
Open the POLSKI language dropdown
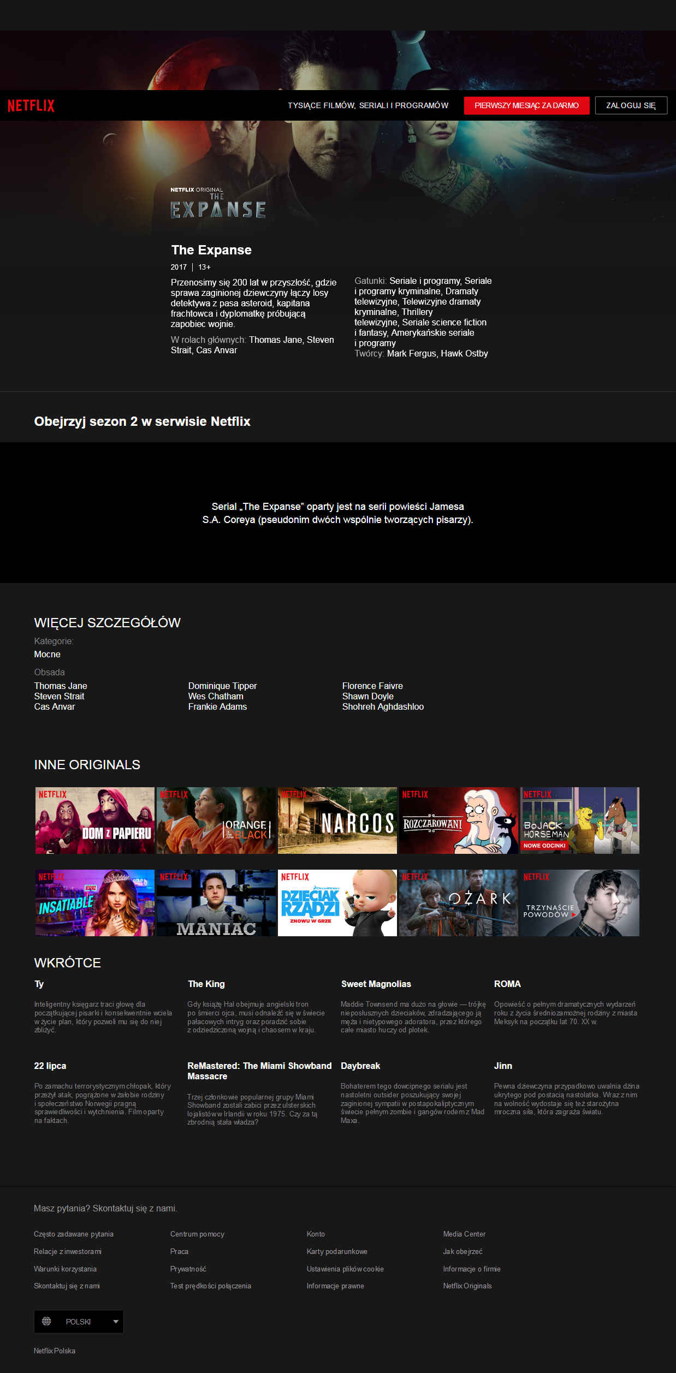[79, 1321]
